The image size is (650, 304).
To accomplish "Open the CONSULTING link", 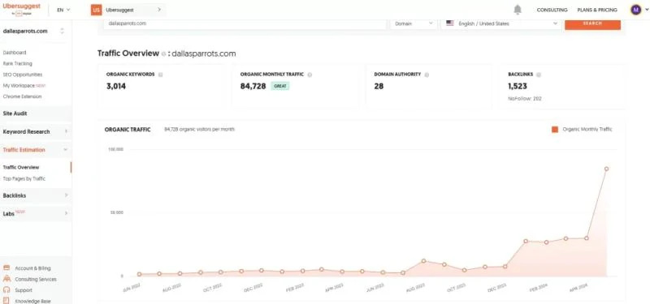I will (552, 10).
